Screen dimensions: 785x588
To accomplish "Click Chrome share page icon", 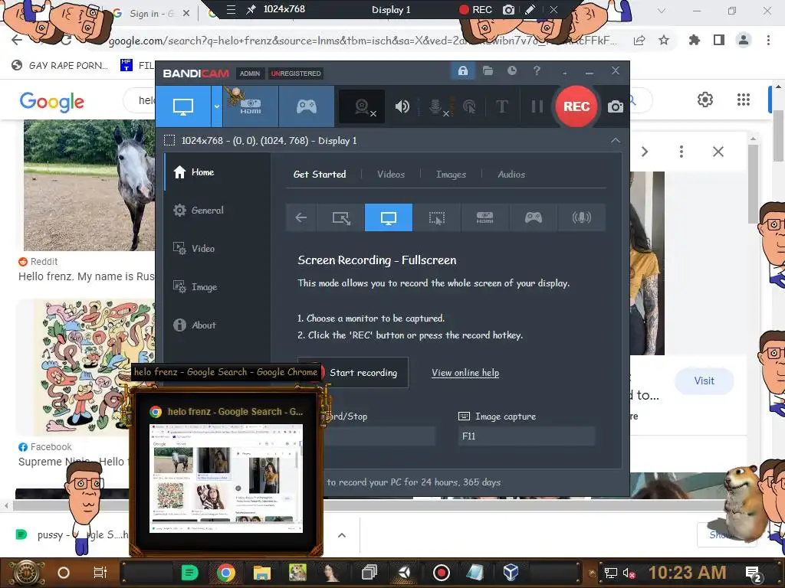I will pos(639,40).
